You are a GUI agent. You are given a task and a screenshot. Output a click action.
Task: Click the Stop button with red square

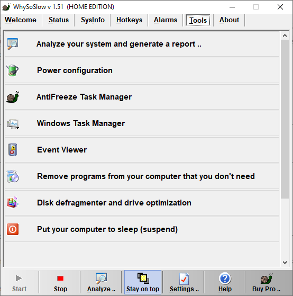tap(60, 282)
